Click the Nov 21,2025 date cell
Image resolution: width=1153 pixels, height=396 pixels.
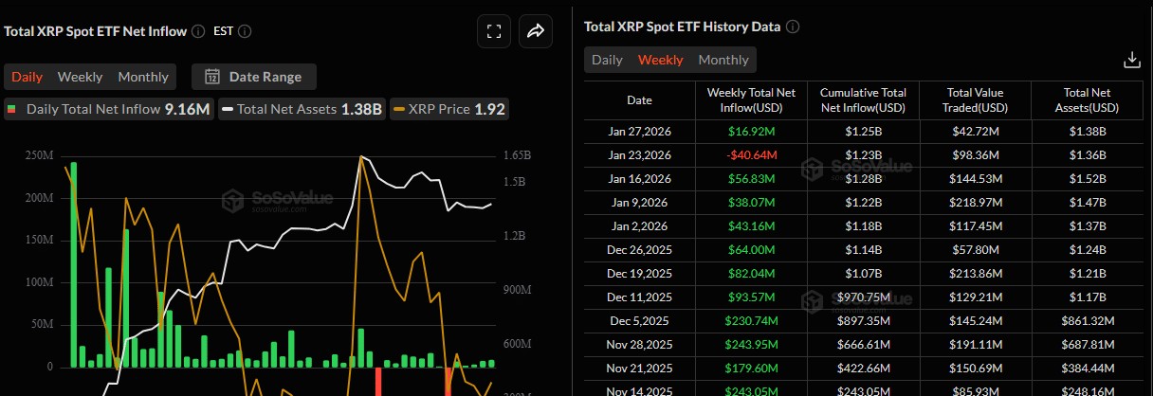tap(640, 369)
